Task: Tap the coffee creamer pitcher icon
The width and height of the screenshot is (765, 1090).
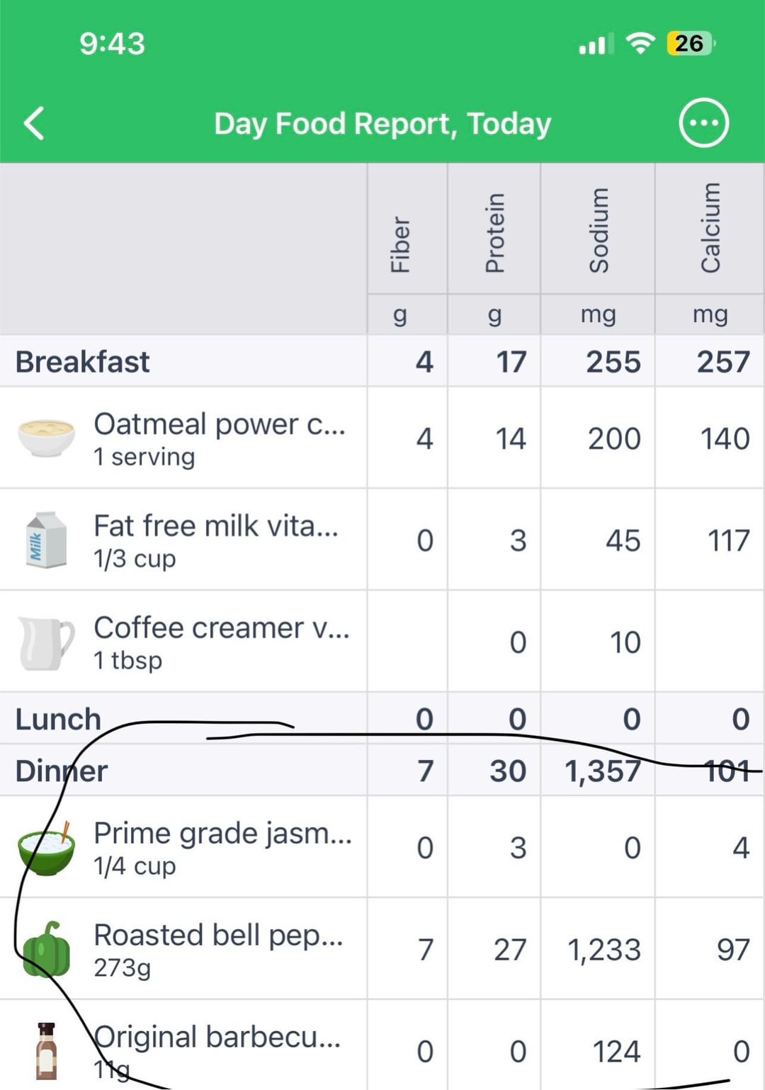Action: click(x=46, y=642)
